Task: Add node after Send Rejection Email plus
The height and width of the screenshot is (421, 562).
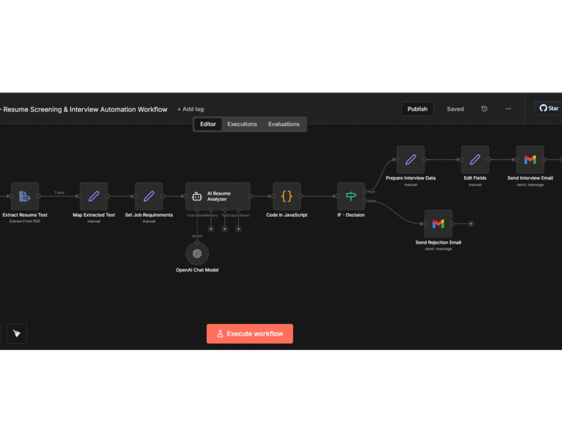Action: click(471, 224)
